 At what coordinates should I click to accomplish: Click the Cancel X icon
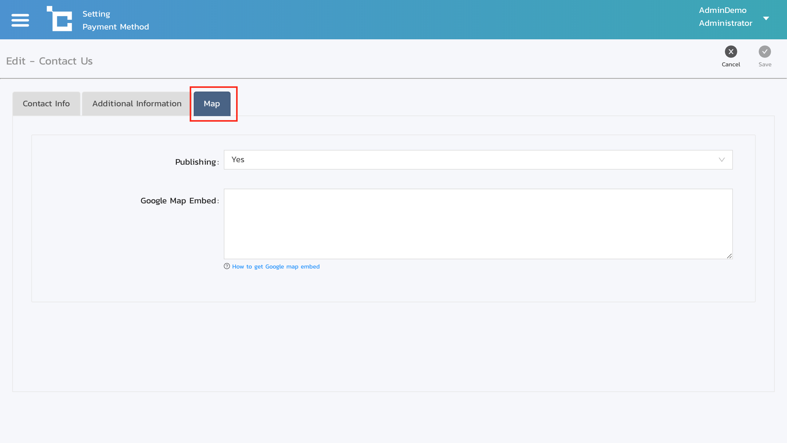[731, 52]
